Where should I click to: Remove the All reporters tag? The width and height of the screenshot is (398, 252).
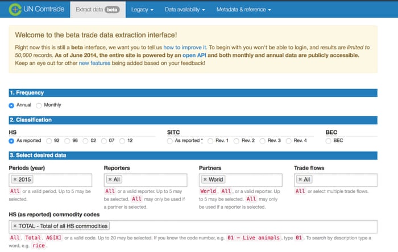pos(110,179)
